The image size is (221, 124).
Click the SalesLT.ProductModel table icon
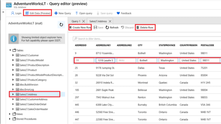tap(17, 60)
